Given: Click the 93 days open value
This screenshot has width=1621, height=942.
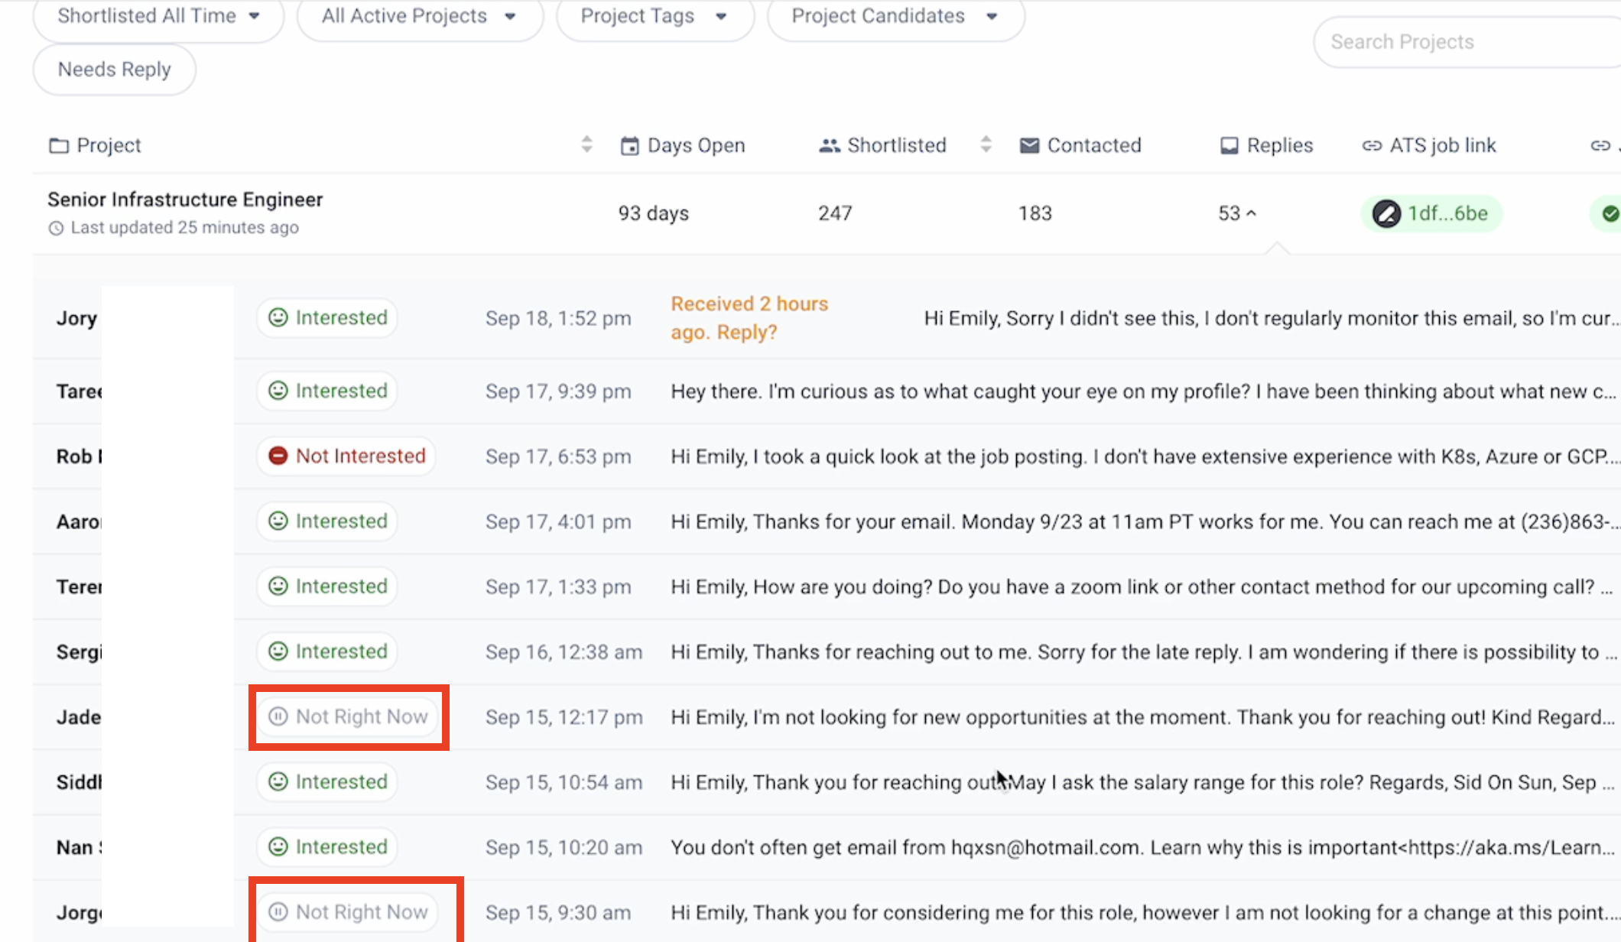Looking at the screenshot, I should pos(654,213).
